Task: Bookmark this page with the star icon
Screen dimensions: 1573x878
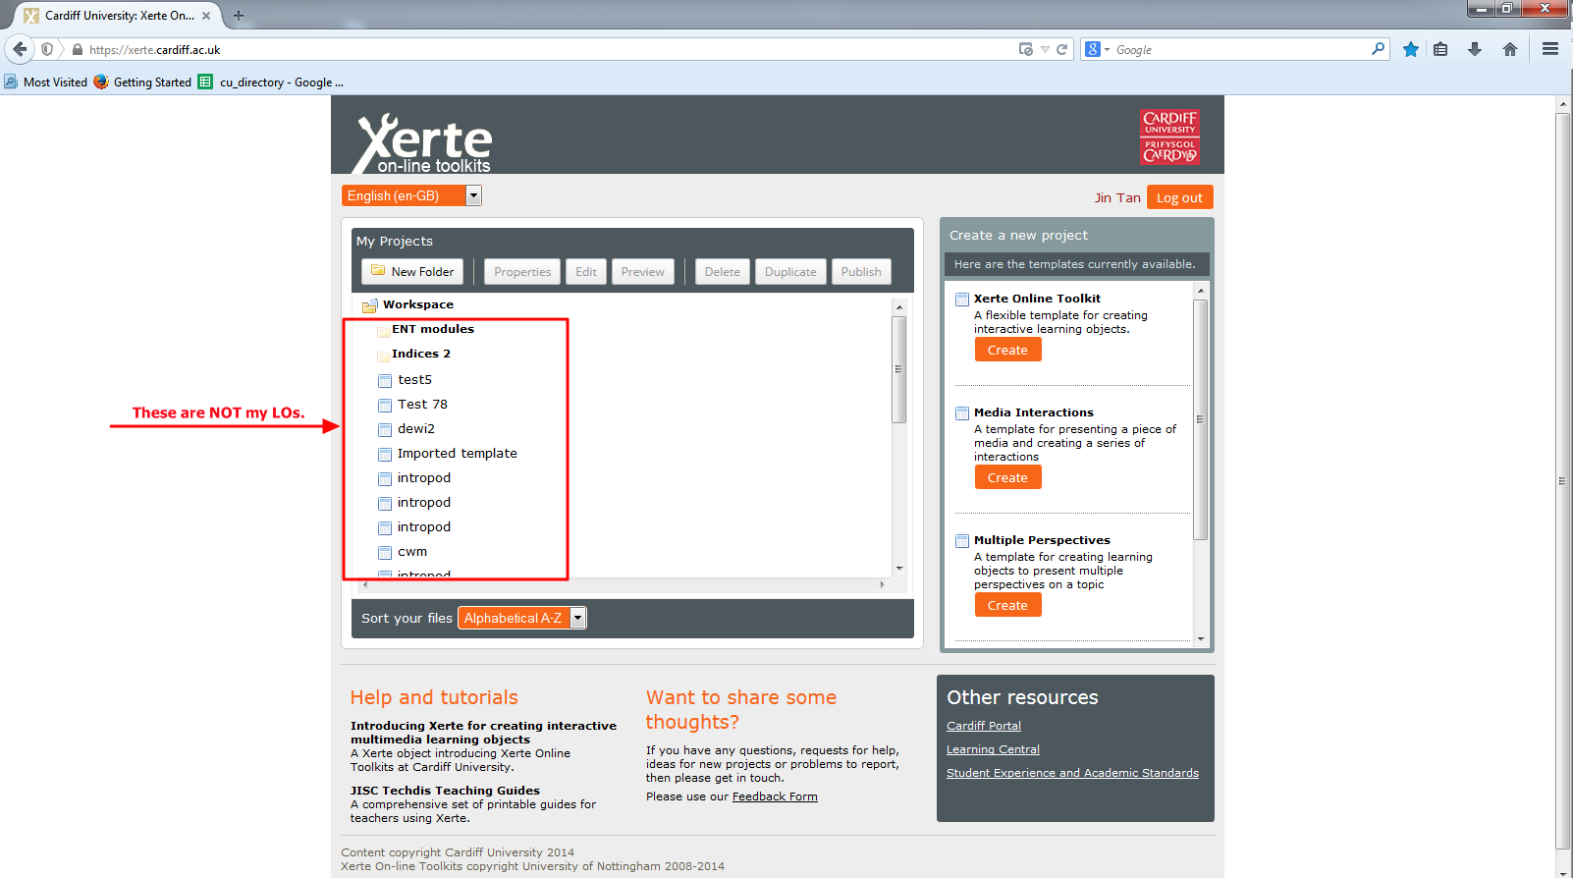Action: tap(1411, 49)
